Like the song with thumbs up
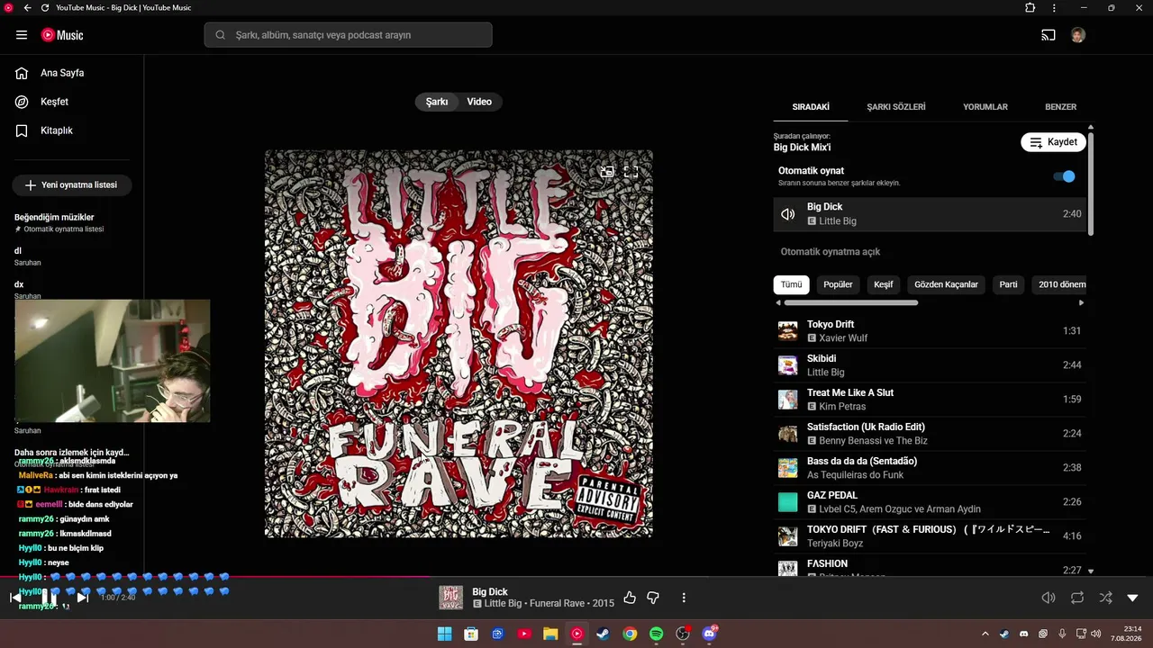Screen dimensions: 1153x648 [630, 598]
